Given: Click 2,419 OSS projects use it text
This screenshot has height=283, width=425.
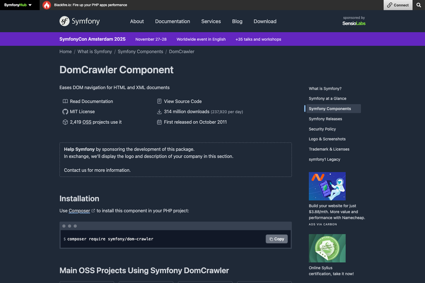Looking at the screenshot, I should (96, 122).
